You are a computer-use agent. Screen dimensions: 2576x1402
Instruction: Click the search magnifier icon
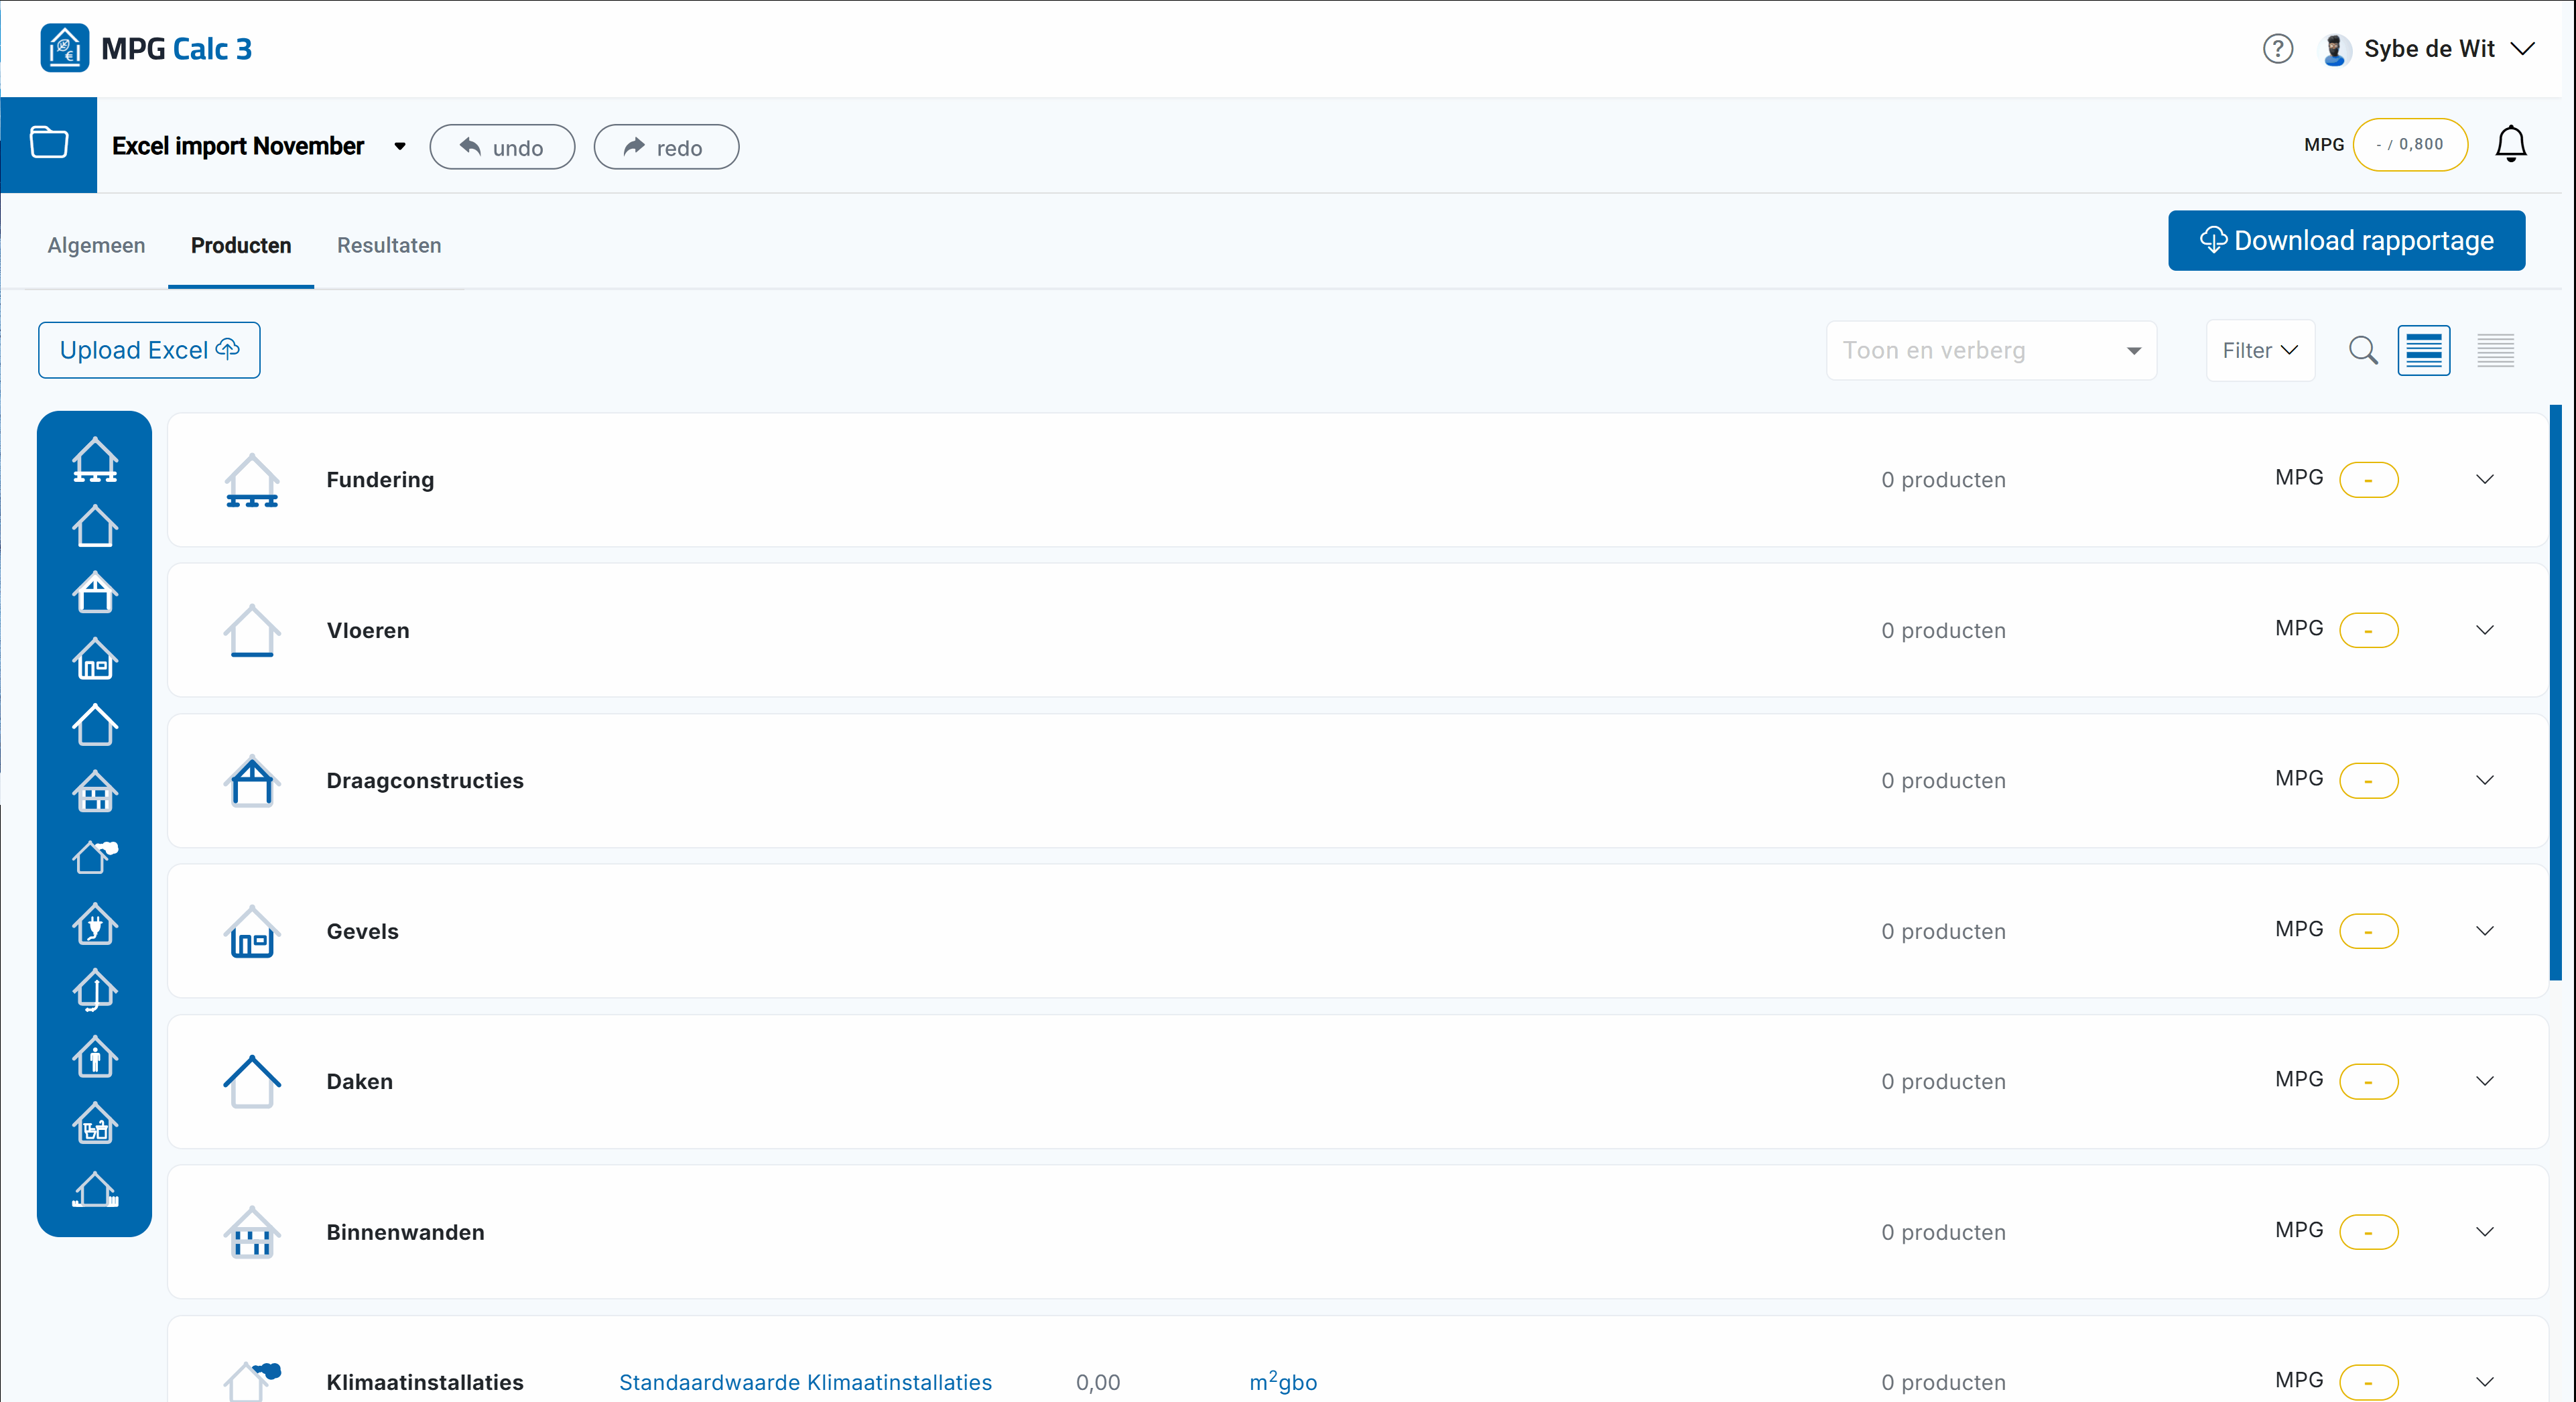(2362, 351)
